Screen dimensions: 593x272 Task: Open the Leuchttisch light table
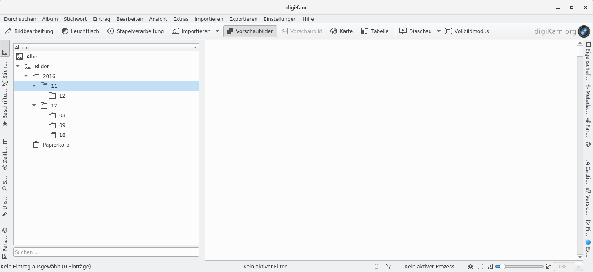[x=80, y=31]
